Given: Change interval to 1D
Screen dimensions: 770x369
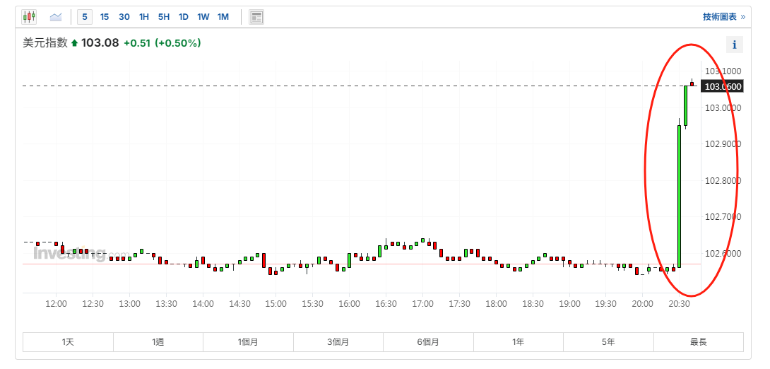Looking at the screenshot, I should [x=184, y=16].
